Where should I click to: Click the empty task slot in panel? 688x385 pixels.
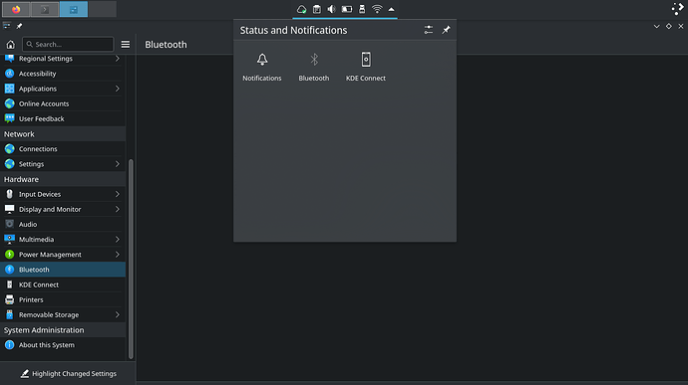[103, 9]
